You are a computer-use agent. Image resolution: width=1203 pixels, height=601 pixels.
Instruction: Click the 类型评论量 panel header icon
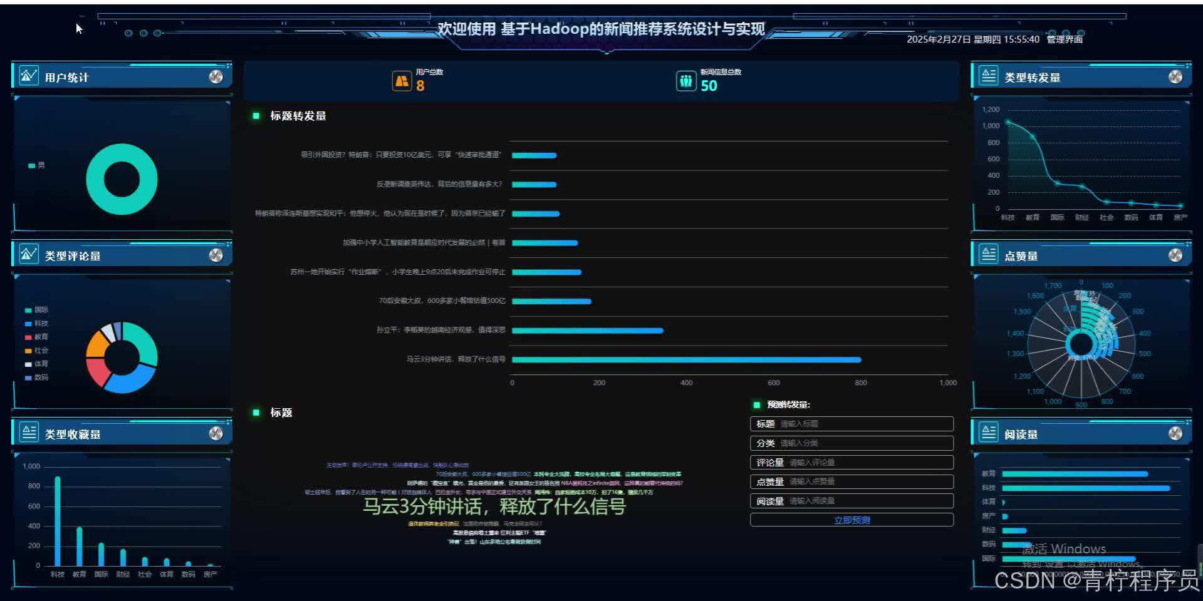[x=28, y=254]
